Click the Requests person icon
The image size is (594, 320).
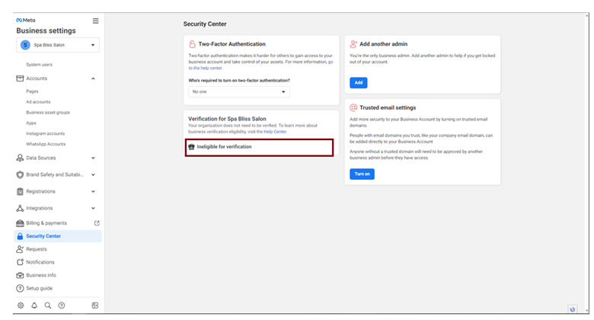(x=20, y=249)
